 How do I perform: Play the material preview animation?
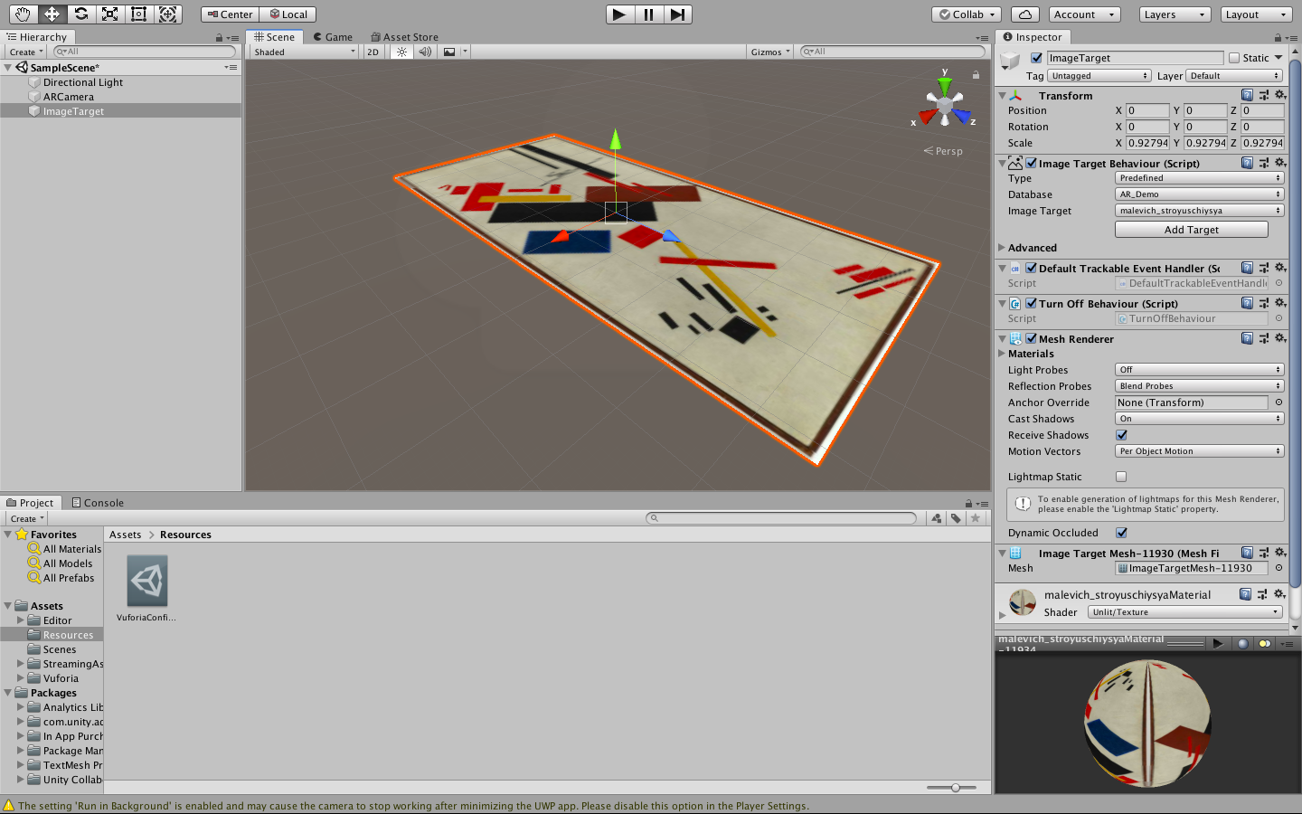tap(1218, 643)
